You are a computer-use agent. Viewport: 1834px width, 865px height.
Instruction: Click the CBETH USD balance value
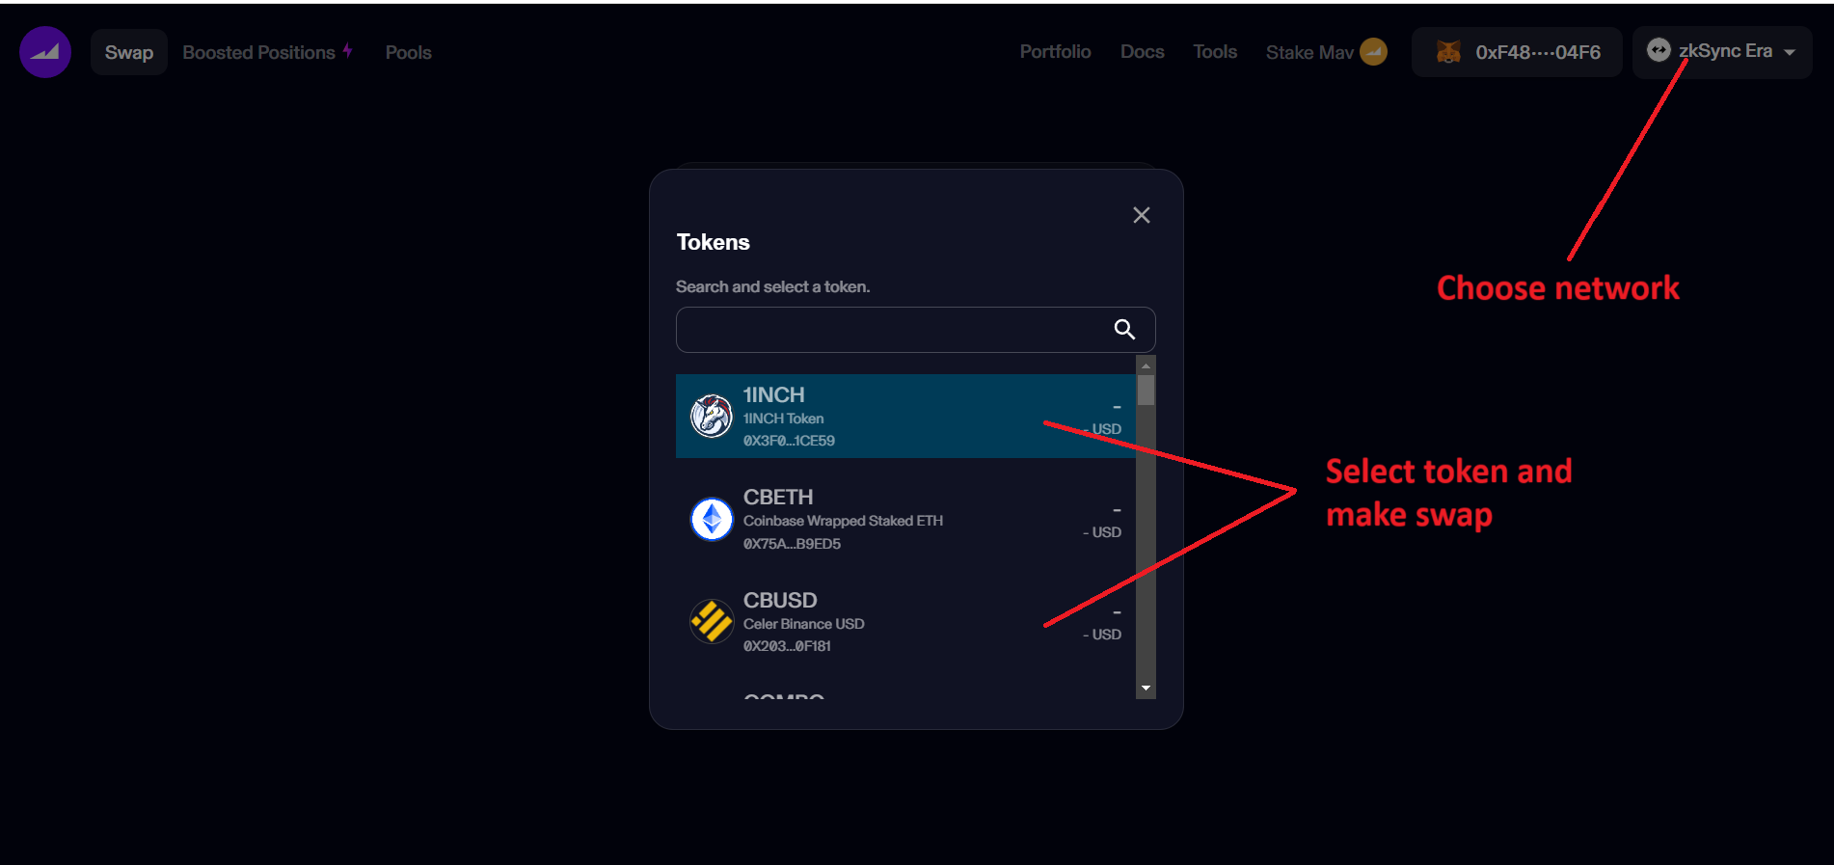1102,532
